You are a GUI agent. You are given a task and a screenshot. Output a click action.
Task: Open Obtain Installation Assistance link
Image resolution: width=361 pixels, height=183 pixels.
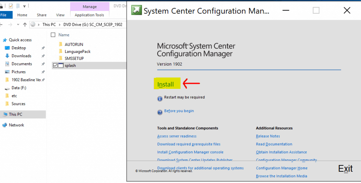281,152
